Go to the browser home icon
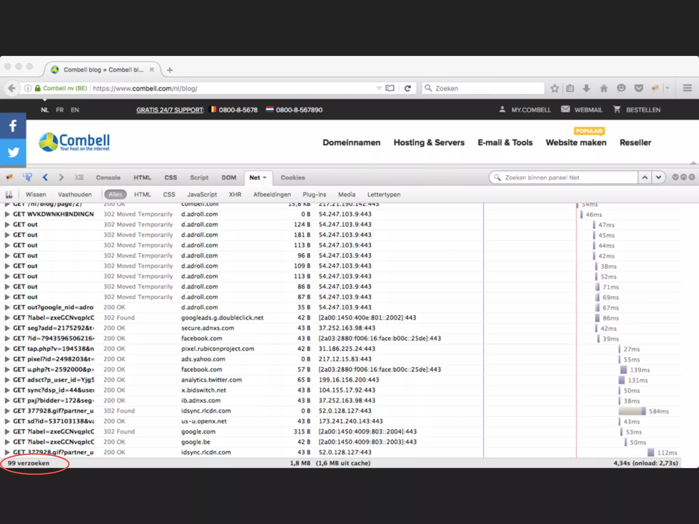This screenshot has height=524, width=699. pos(604,88)
